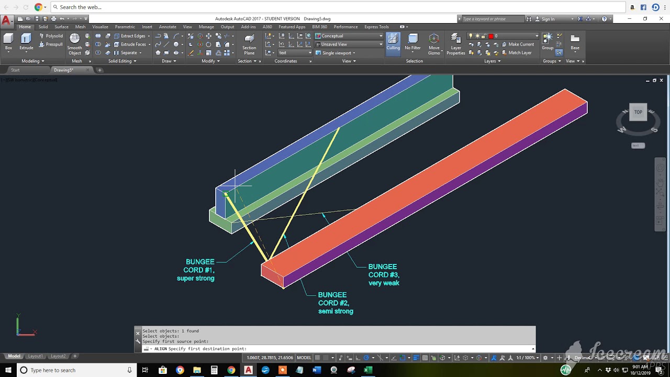Expand the Modeling panel
Screen dimensions: 670x377
32,61
